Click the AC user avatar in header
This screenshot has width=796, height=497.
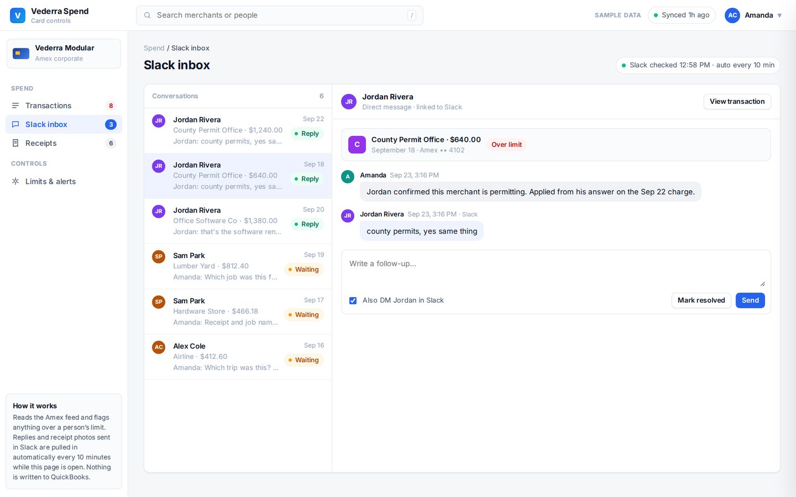[732, 15]
